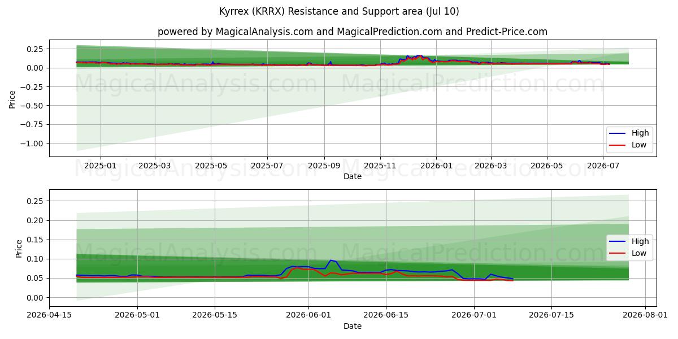Click the bottom chart 'Date' axis label
This screenshot has height=339, width=678.
click(353, 326)
